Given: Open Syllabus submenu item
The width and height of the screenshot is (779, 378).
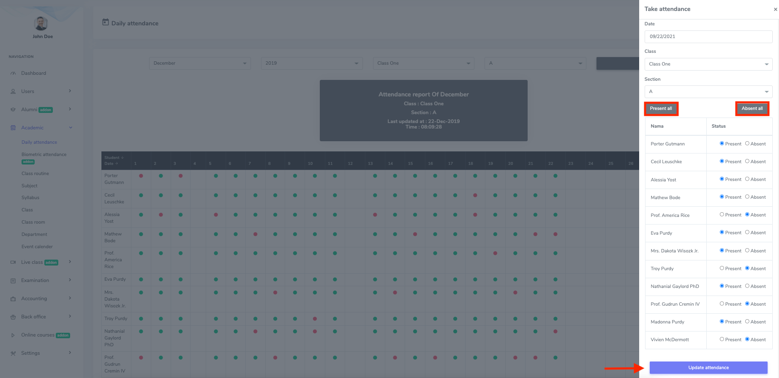Looking at the screenshot, I should coord(30,198).
